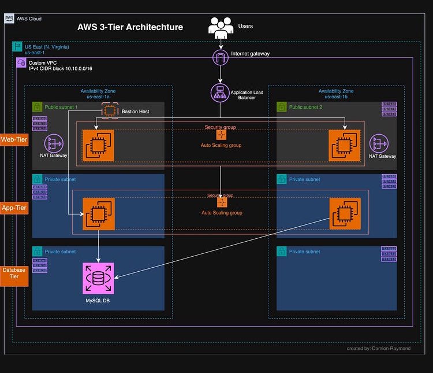Viewport: 433px width, 373px height.
Task: Select the Internet gateway icon
Action: tap(221, 58)
